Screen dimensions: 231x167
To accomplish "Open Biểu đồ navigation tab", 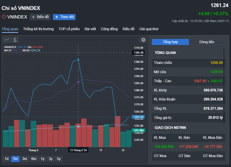I will pyautogui.click(x=128, y=29).
